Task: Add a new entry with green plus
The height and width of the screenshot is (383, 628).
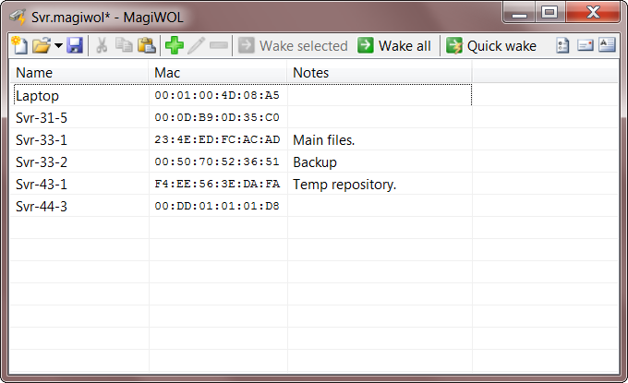Action: pos(175,45)
